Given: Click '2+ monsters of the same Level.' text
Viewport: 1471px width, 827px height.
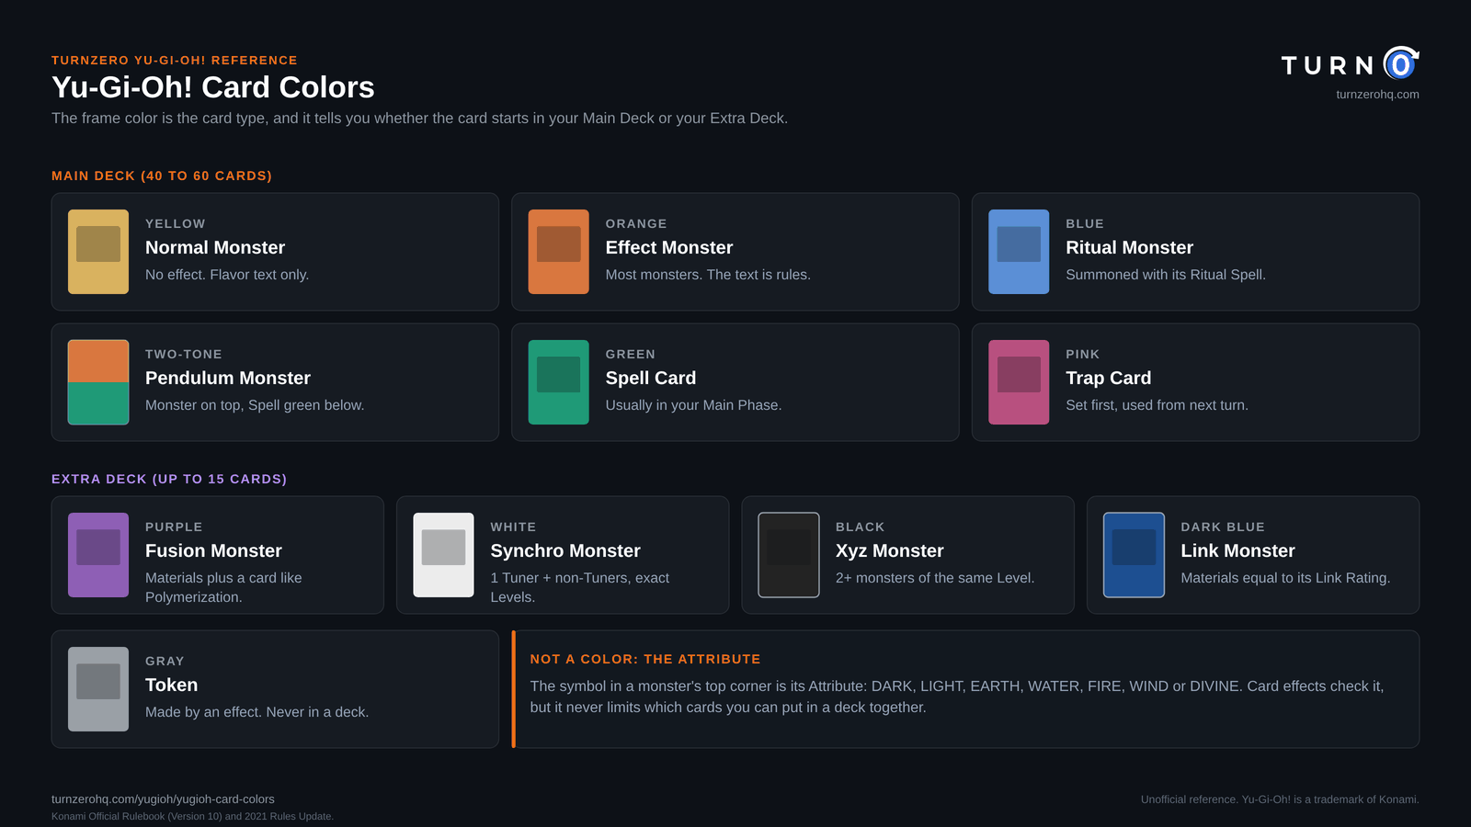Looking at the screenshot, I should coord(935,578).
